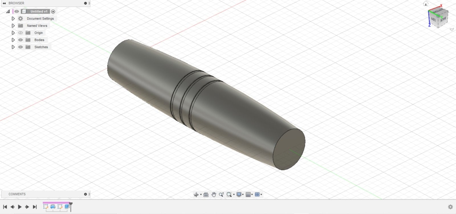Open the Orbit tool dropdown arrow

tap(201, 195)
